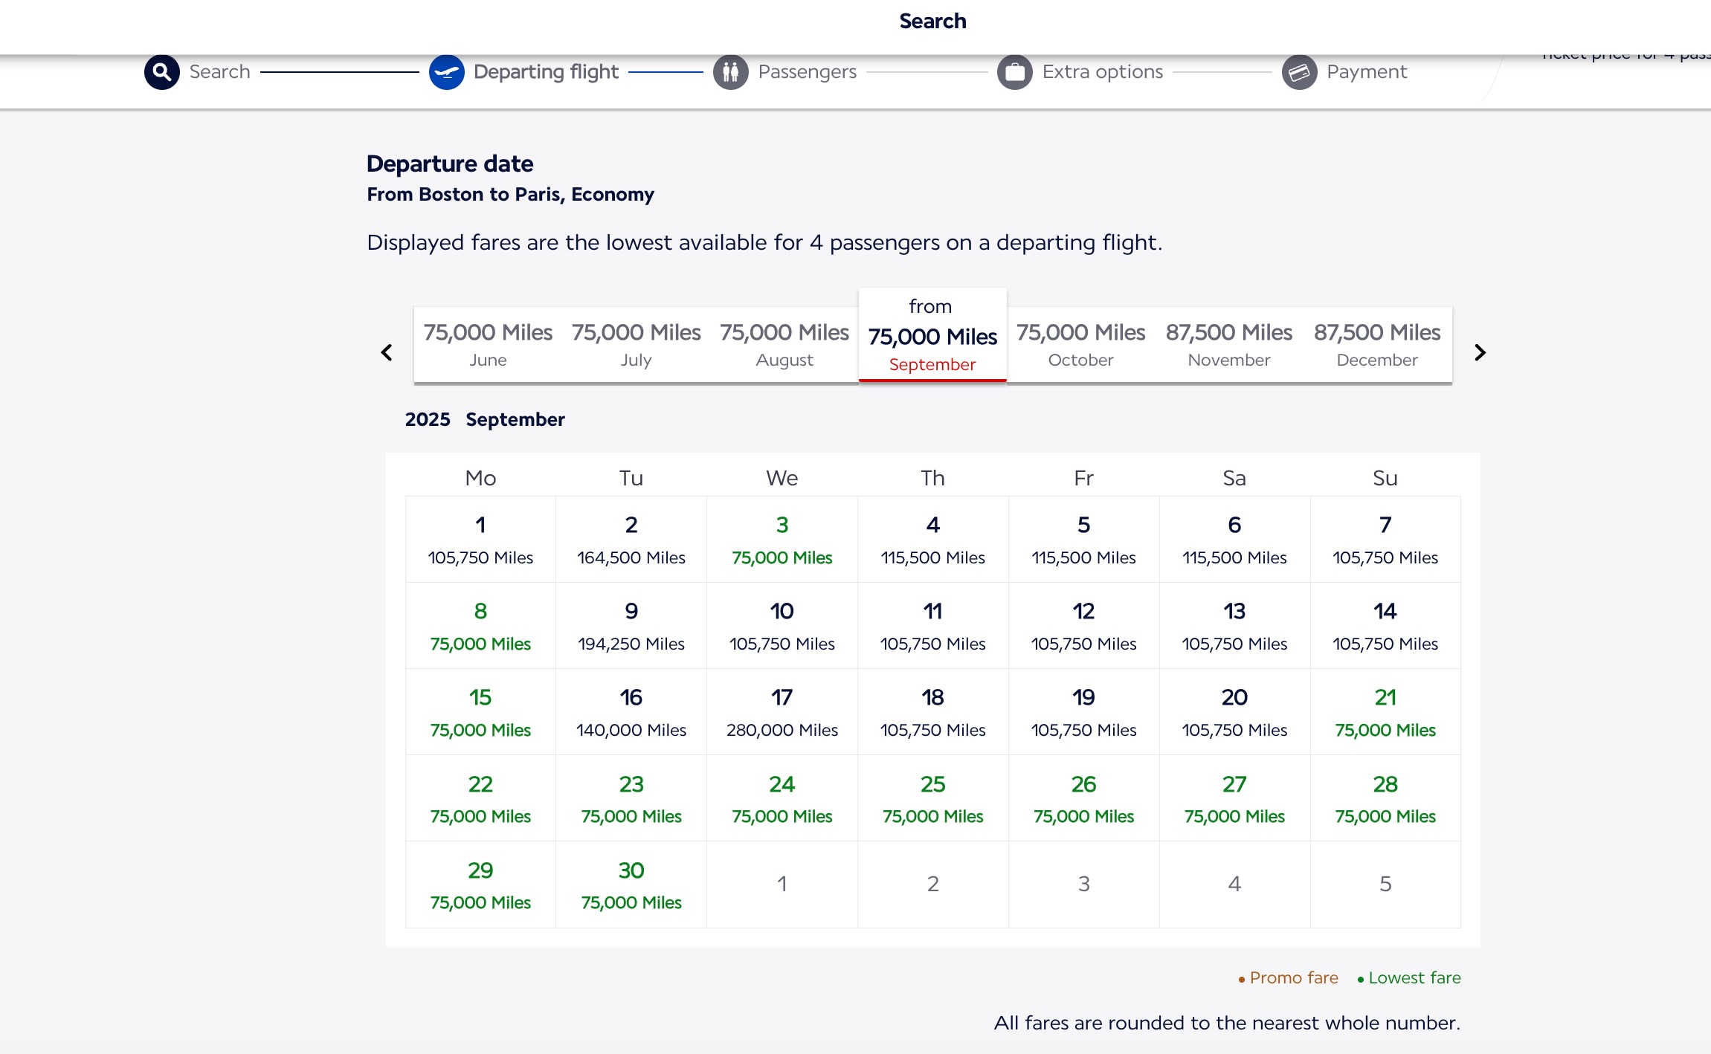
Task: Open the December 87,500 Miles tab
Action: (1376, 345)
